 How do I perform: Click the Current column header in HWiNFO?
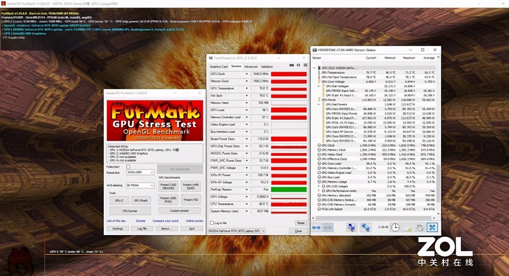(371, 58)
